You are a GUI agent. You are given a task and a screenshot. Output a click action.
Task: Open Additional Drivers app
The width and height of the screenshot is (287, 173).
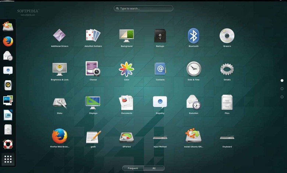60,35
